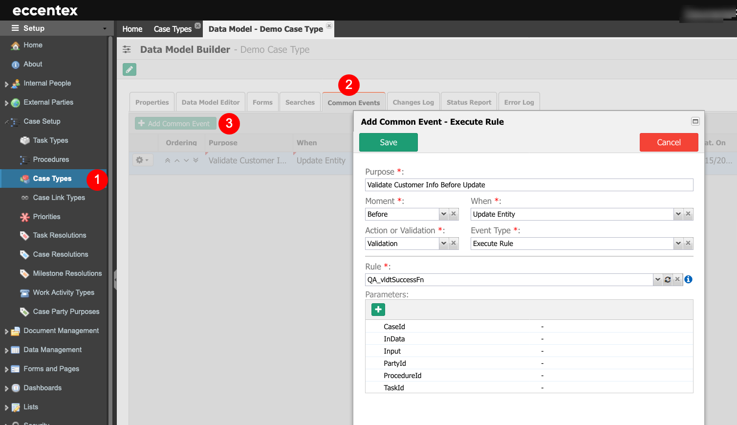Image resolution: width=737 pixels, height=425 pixels.
Task: Cancel the Add Common Event dialog
Action: [668, 142]
